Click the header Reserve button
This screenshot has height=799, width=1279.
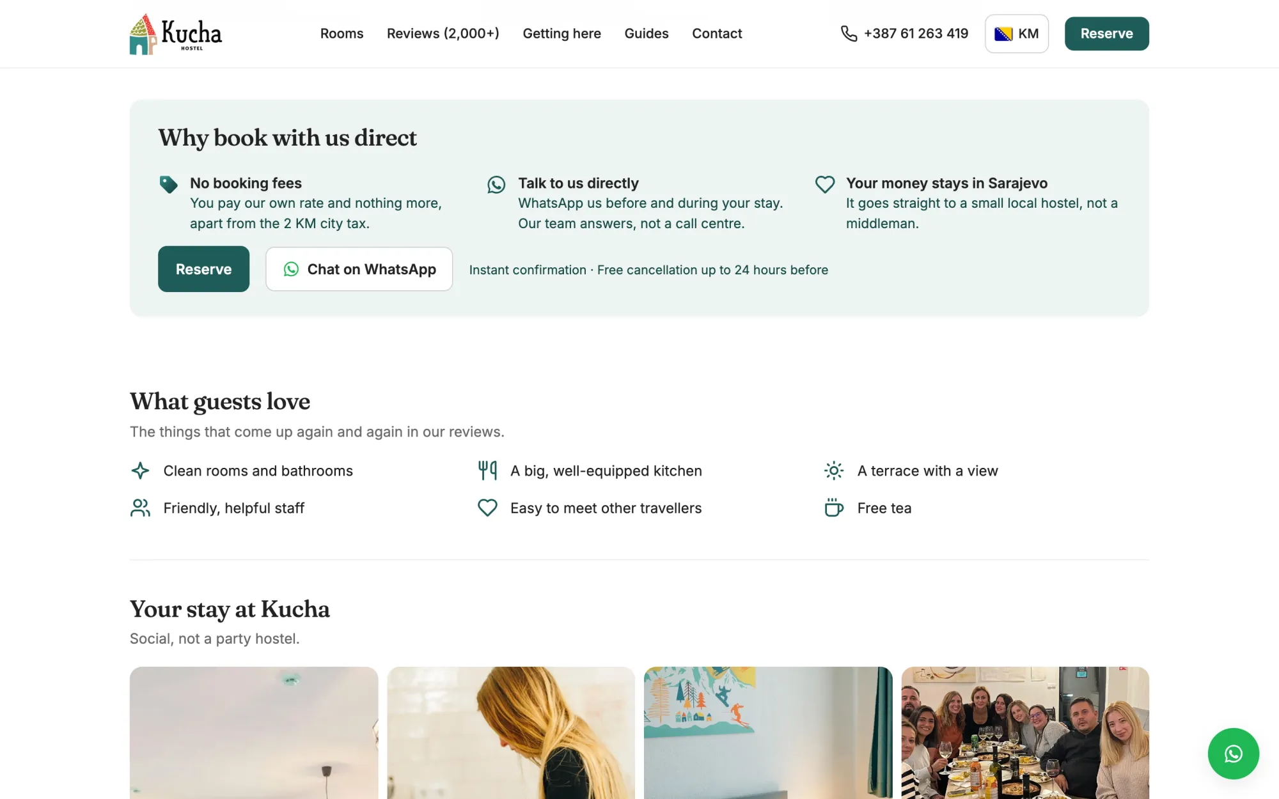point(1106,34)
